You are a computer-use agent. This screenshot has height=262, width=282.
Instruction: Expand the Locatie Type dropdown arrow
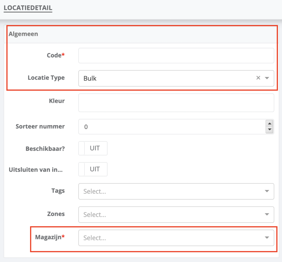tap(267, 78)
